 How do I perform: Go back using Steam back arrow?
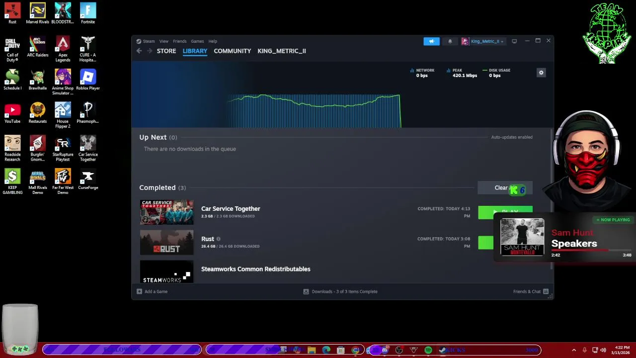(x=139, y=51)
